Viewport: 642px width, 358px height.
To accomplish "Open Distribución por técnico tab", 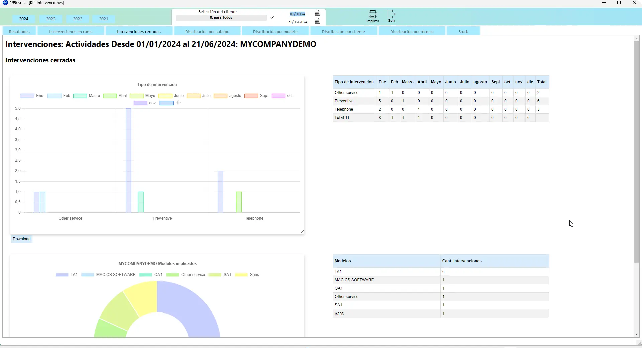I will (x=412, y=32).
